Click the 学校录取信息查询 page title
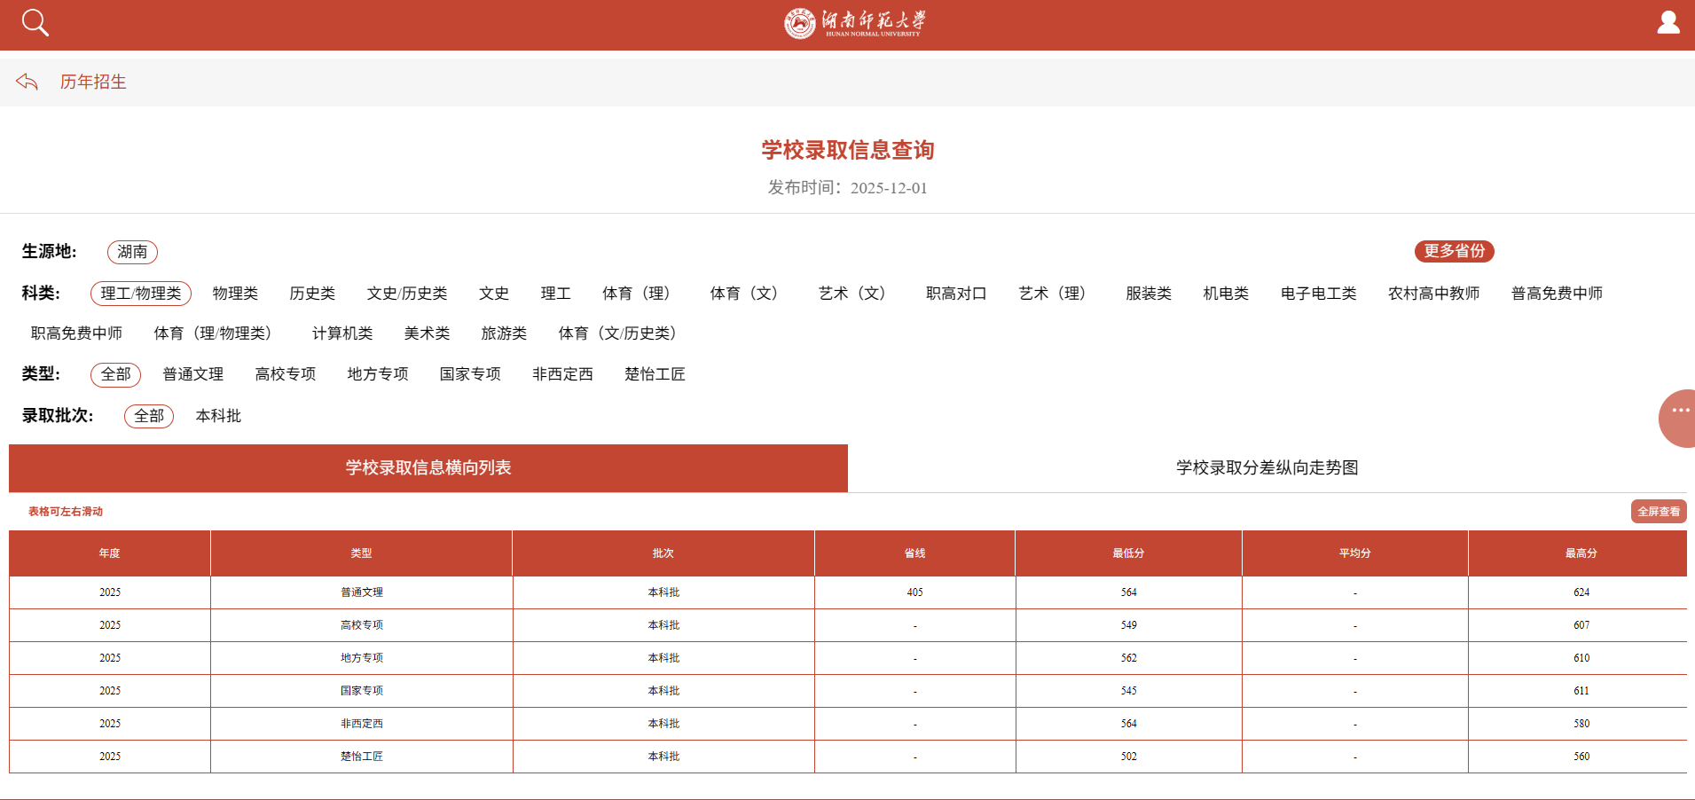Viewport: 1695px width, 800px height. [848, 150]
